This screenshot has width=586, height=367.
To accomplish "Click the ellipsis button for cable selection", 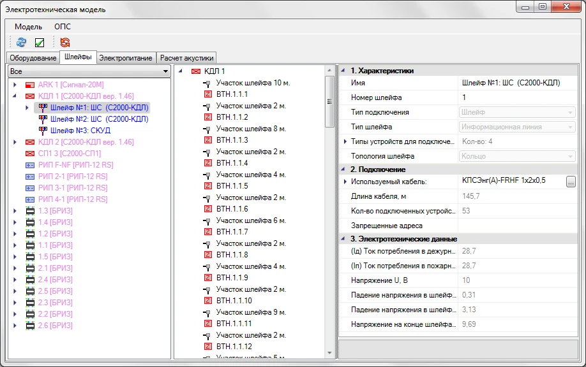I will (x=571, y=182).
